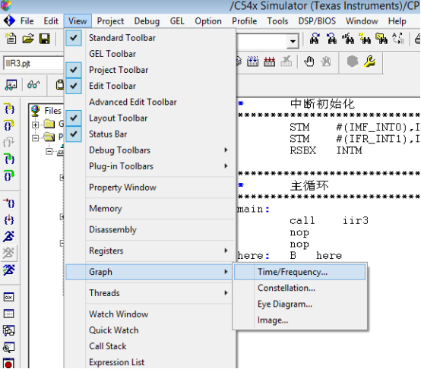The image size is (421, 369).
Task: Click the Rebuild All red icon
Action: click(270, 61)
